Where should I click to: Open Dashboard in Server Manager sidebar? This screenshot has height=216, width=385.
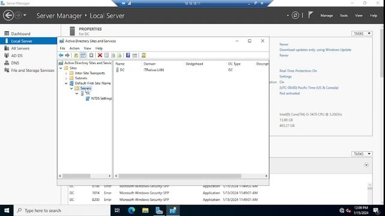pyautogui.click(x=20, y=34)
